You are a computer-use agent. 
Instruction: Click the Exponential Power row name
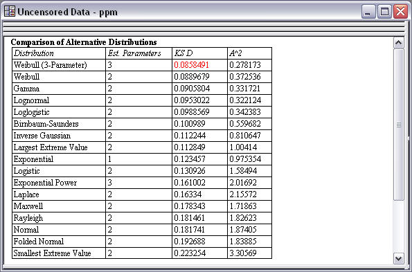point(45,183)
